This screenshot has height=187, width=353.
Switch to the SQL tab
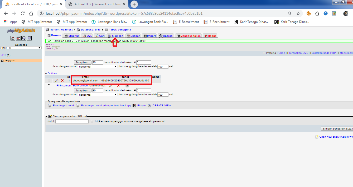click(87, 35)
